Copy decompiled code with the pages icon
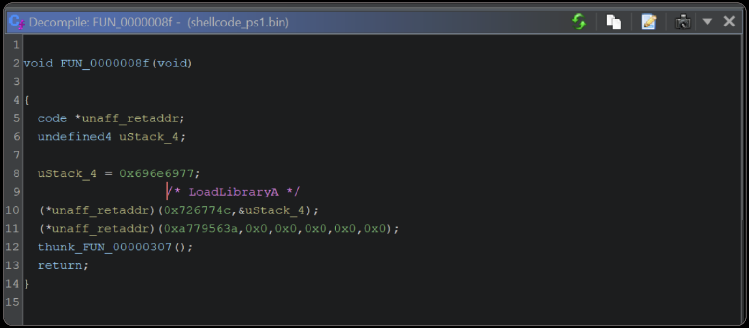The width and height of the screenshot is (749, 328). (613, 22)
